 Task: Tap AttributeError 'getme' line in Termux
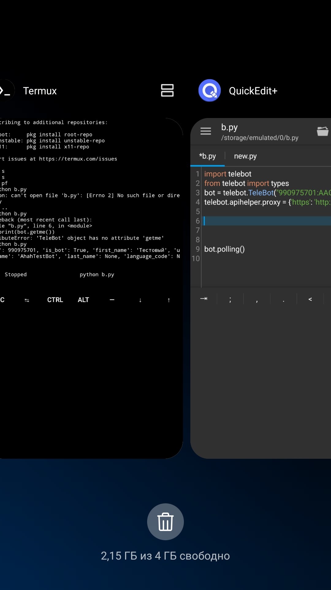coord(82,238)
